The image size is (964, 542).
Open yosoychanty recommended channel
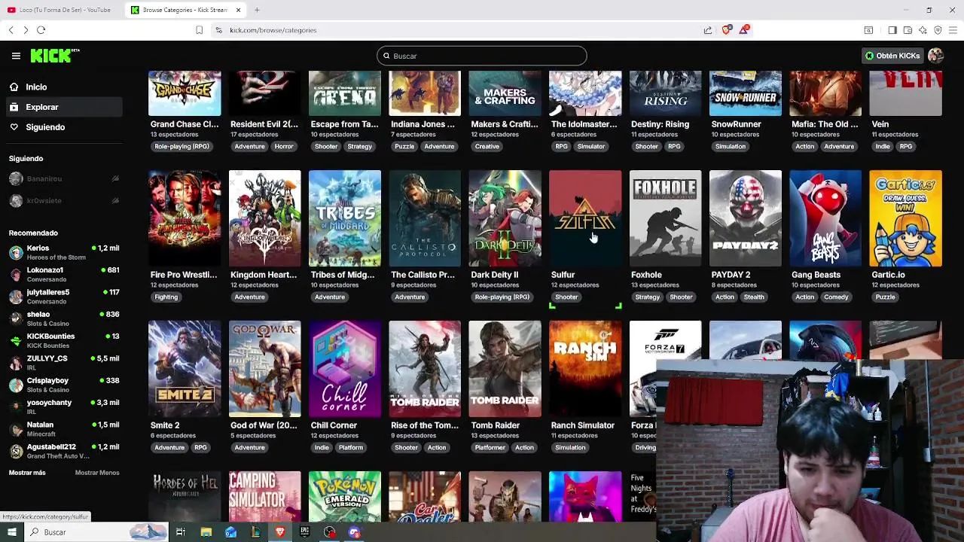pyautogui.click(x=64, y=407)
